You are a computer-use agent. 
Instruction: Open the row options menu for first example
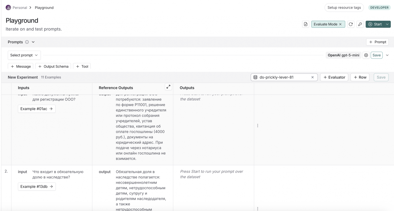[x=258, y=126]
